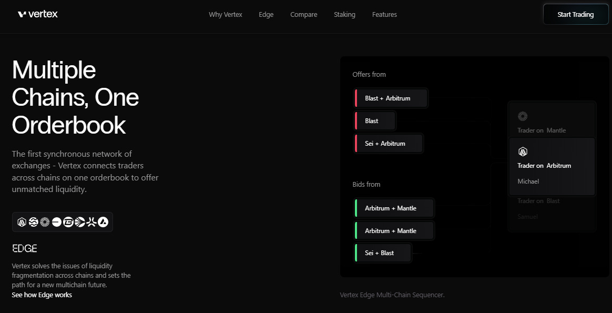Click the faded Mantle icon above Trader on Mantle

[523, 116]
